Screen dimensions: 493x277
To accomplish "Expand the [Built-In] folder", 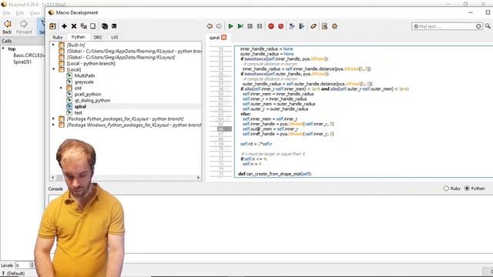I will (x=53, y=45).
